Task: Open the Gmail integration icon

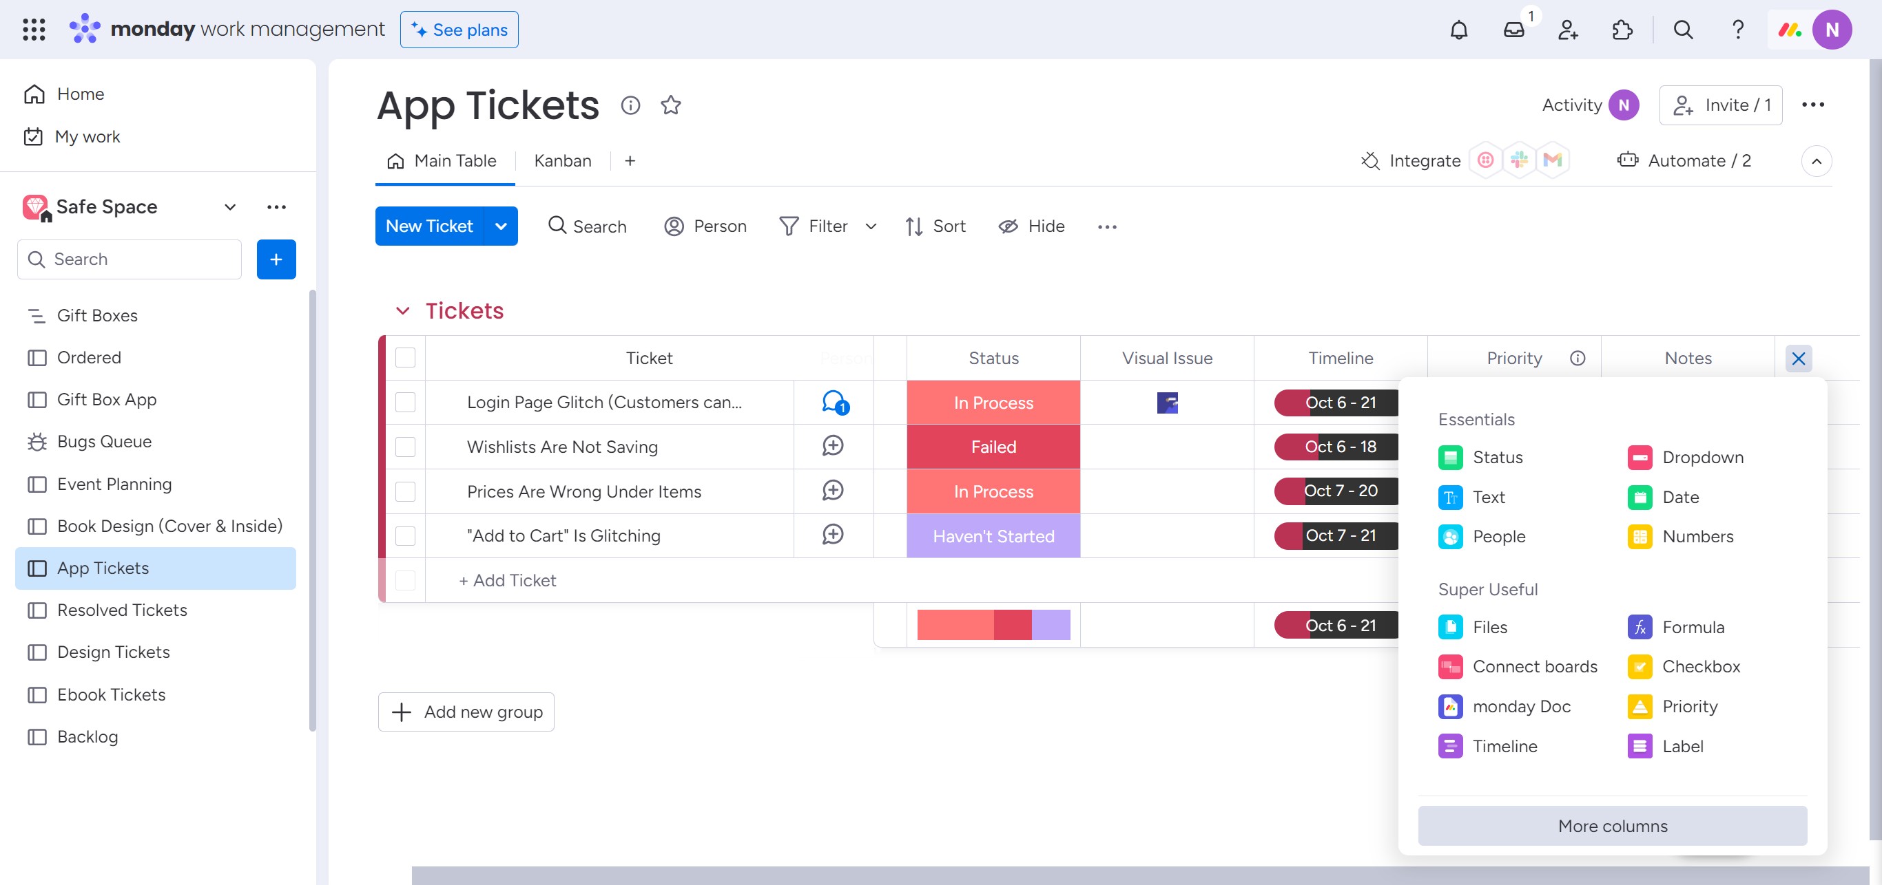Action: tap(1553, 160)
